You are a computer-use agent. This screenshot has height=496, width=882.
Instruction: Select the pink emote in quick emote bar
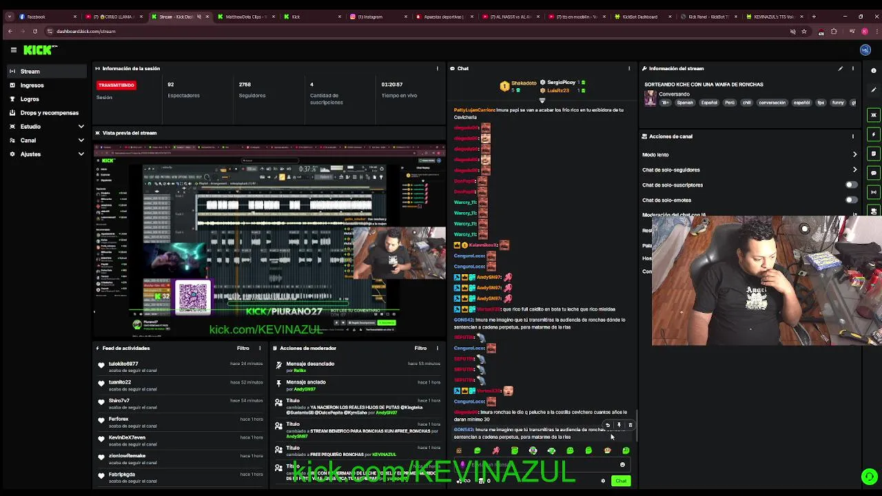(496, 451)
